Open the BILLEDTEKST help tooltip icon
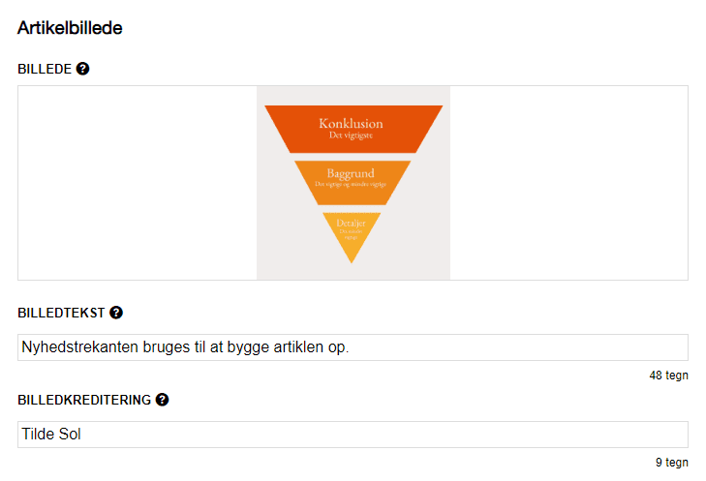This screenshot has width=706, height=481. pos(116,313)
